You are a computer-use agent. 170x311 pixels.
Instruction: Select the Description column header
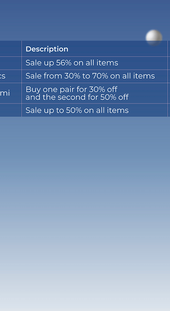point(47,49)
